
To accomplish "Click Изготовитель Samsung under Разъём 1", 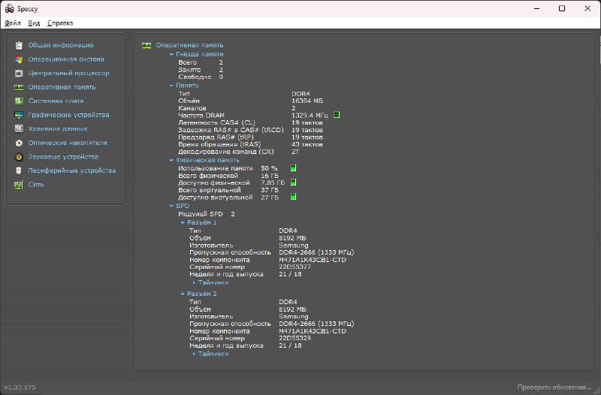I will click(293, 246).
